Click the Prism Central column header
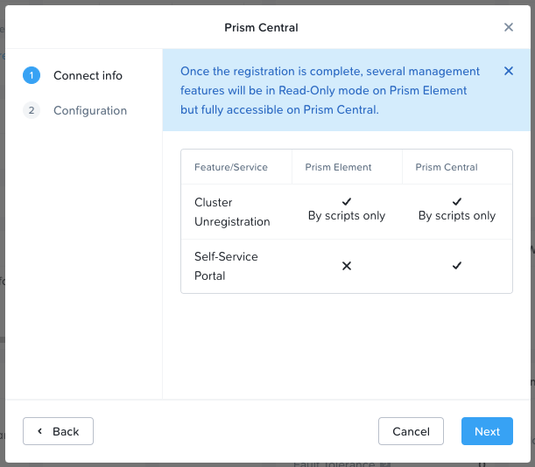The width and height of the screenshot is (535, 467). (447, 167)
